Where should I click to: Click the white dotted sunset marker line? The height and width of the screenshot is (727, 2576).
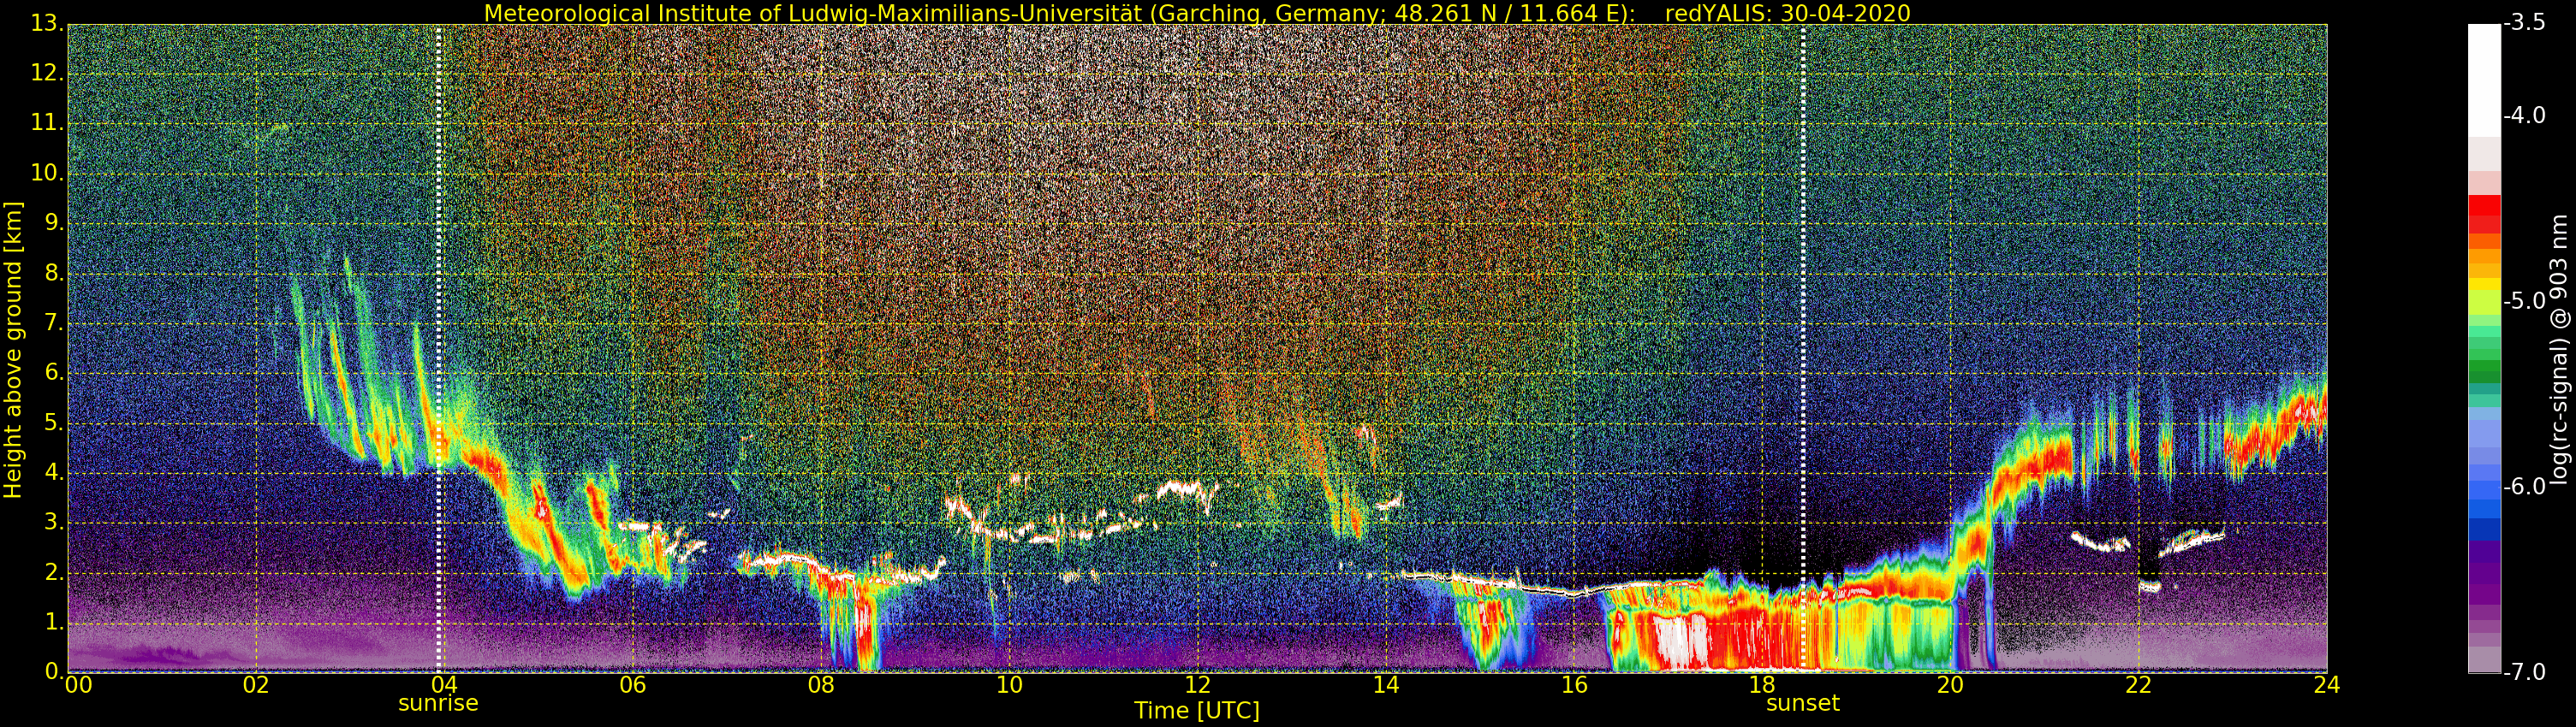(x=1803, y=348)
